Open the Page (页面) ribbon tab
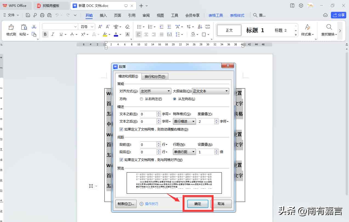This screenshot has height=222, width=349. point(118,15)
